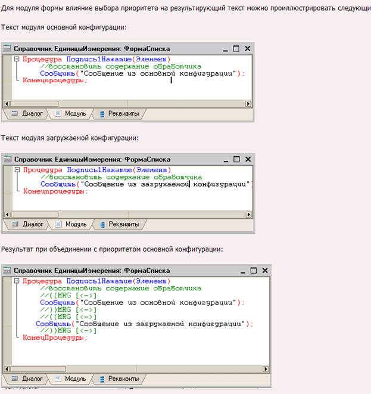This screenshot has height=394, width=371.
Task: Click last //))MRG marker line in result window
Action: [x=68, y=331]
